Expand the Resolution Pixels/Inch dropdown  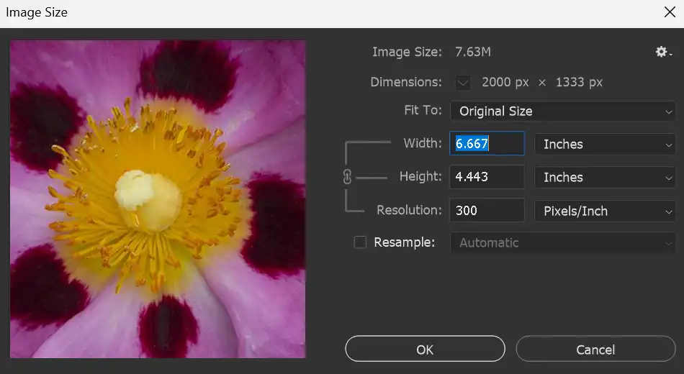tap(605, 211)
